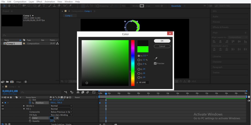
Task: Select the Ellipse shape tool
Action: [x=35, y=6]
